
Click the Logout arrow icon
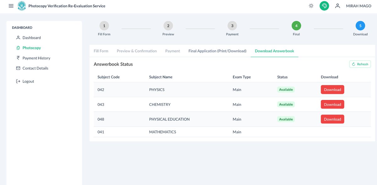coord(18,81)
